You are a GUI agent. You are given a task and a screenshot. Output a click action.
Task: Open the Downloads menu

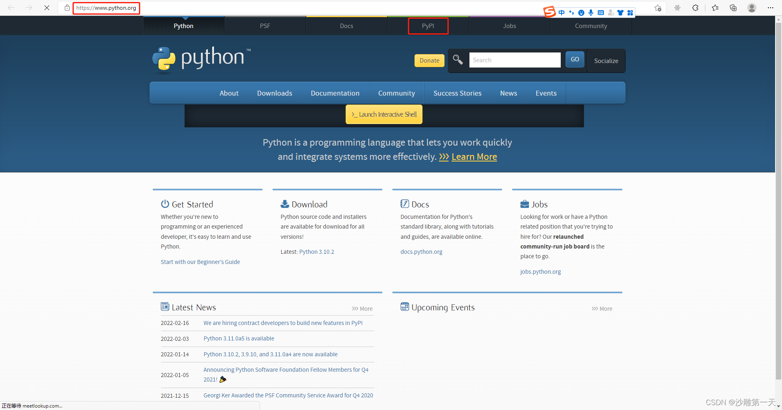275,93
